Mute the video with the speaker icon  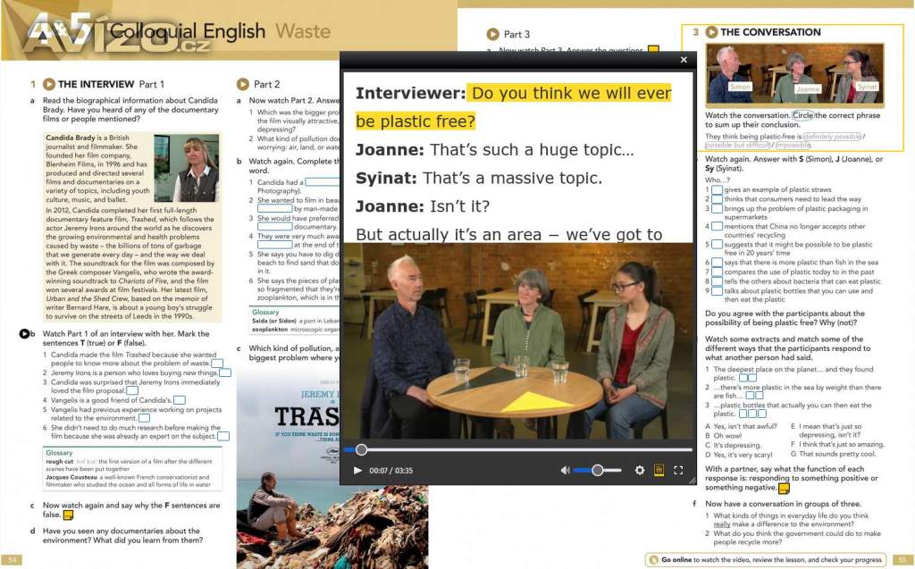565,470
